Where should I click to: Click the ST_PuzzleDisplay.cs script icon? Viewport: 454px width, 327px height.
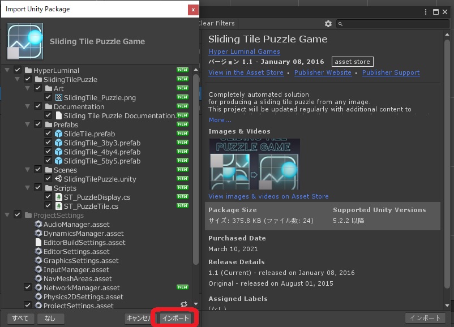pyautogui.click(x=58, y=197)
